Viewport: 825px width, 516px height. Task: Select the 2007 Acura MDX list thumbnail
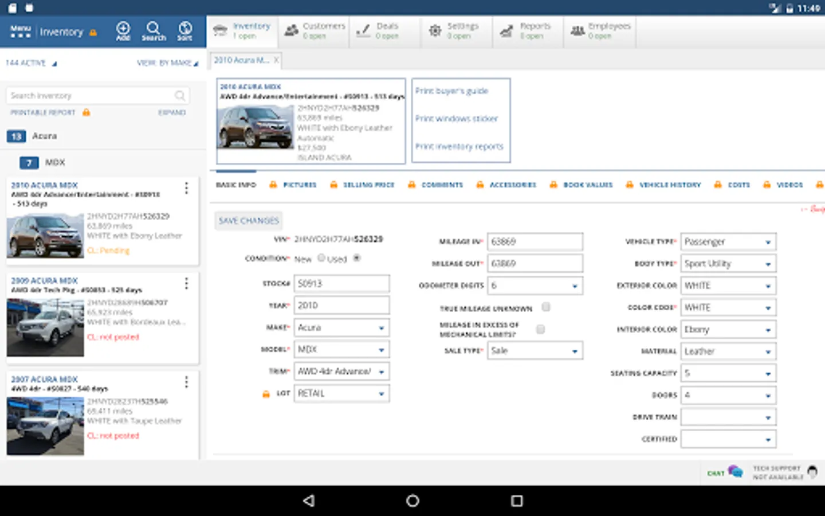[45, 426]
